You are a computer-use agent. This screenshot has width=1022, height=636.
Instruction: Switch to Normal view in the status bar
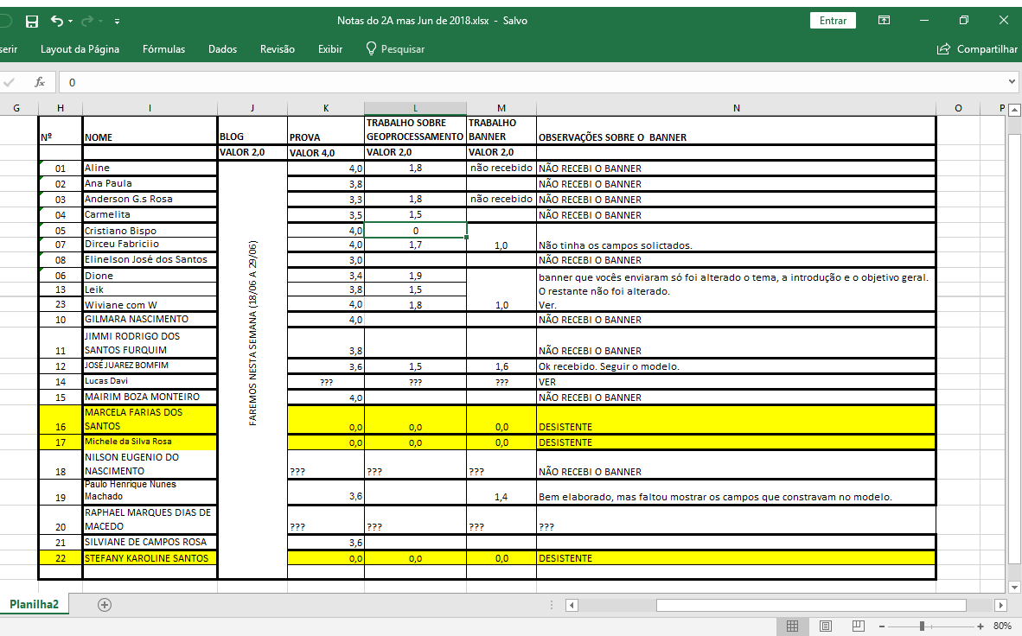point(792,626)
